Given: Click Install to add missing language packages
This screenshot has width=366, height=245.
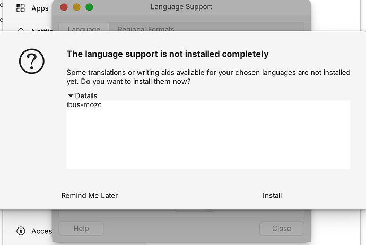Looking at the screenshot, I should point(272,196).
